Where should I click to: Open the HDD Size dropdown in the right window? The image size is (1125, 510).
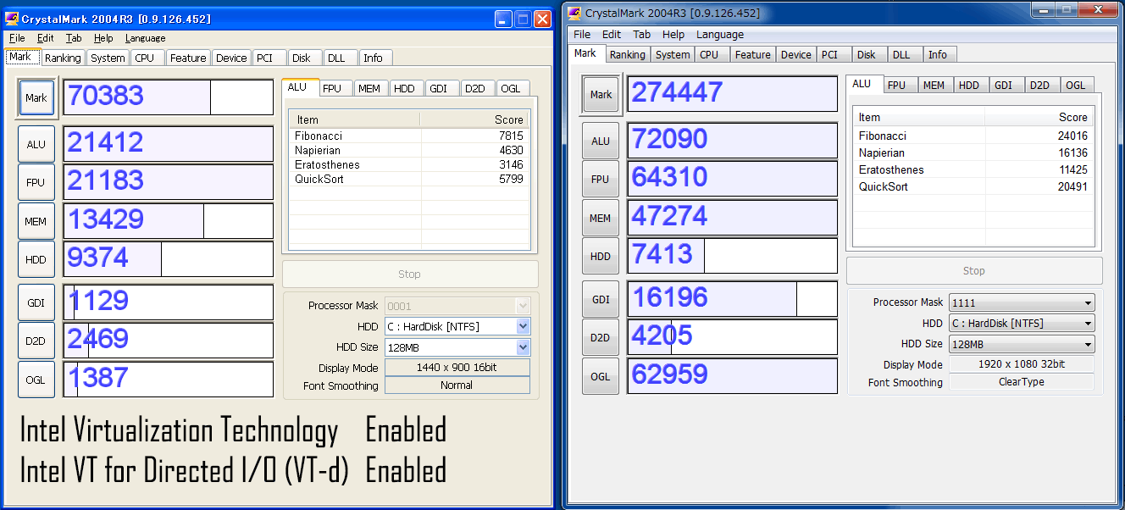point(1087,345)
